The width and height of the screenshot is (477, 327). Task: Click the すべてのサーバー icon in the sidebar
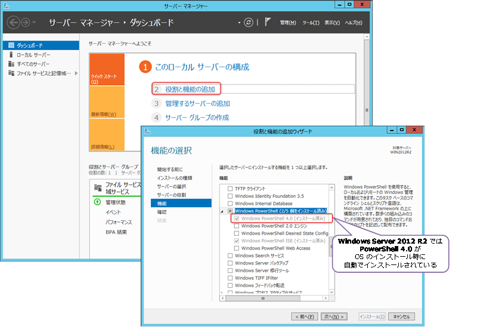pyautogui.click(x=11, y=64)
